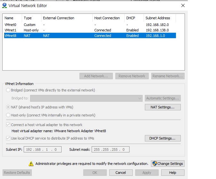Open the Bridged to dropdown
The width and height of the screenshot is (216, 179).
click(87, 98)
